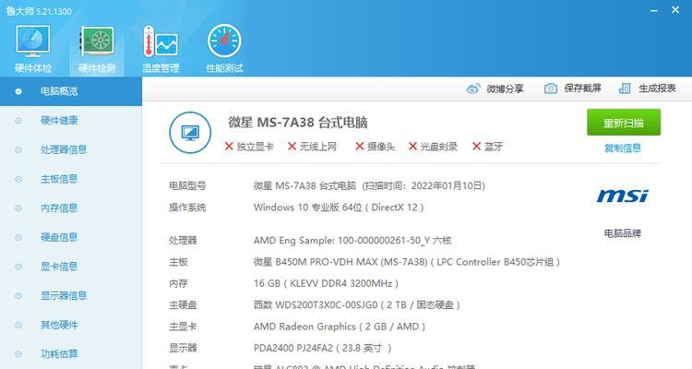Click the 16 GB KLEVV DDR4 memory value
The width and height of the screenshot is (692, 369).
[x=326, y=283]
